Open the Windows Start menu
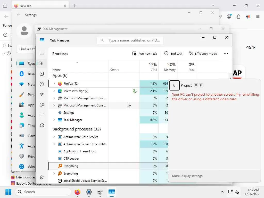264x198 pixels. tap(8, 192)
